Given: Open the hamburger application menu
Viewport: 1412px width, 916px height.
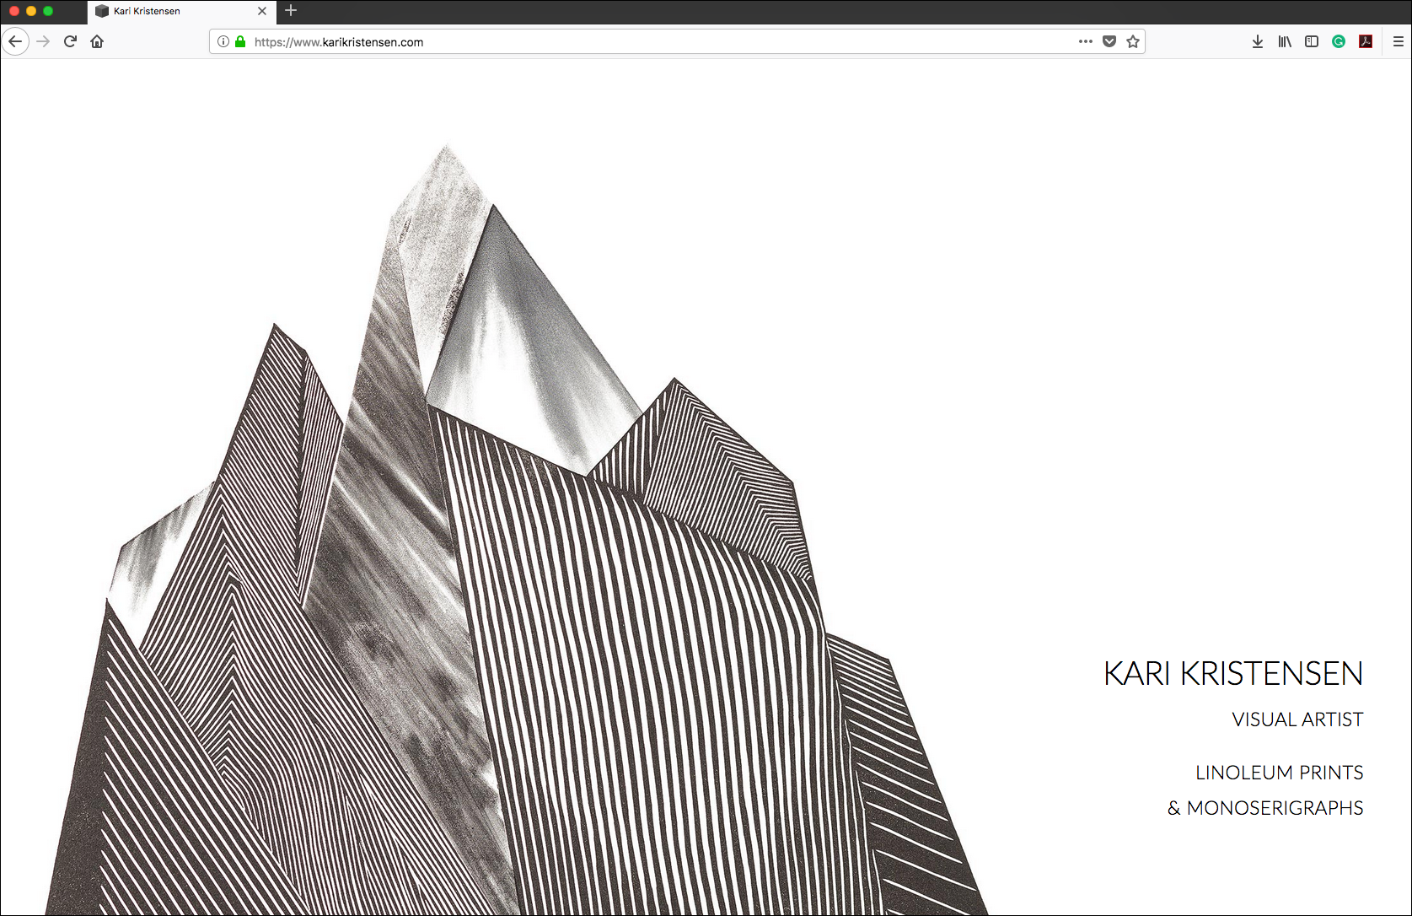Looking at the screenshot, I should (1398, 41).
